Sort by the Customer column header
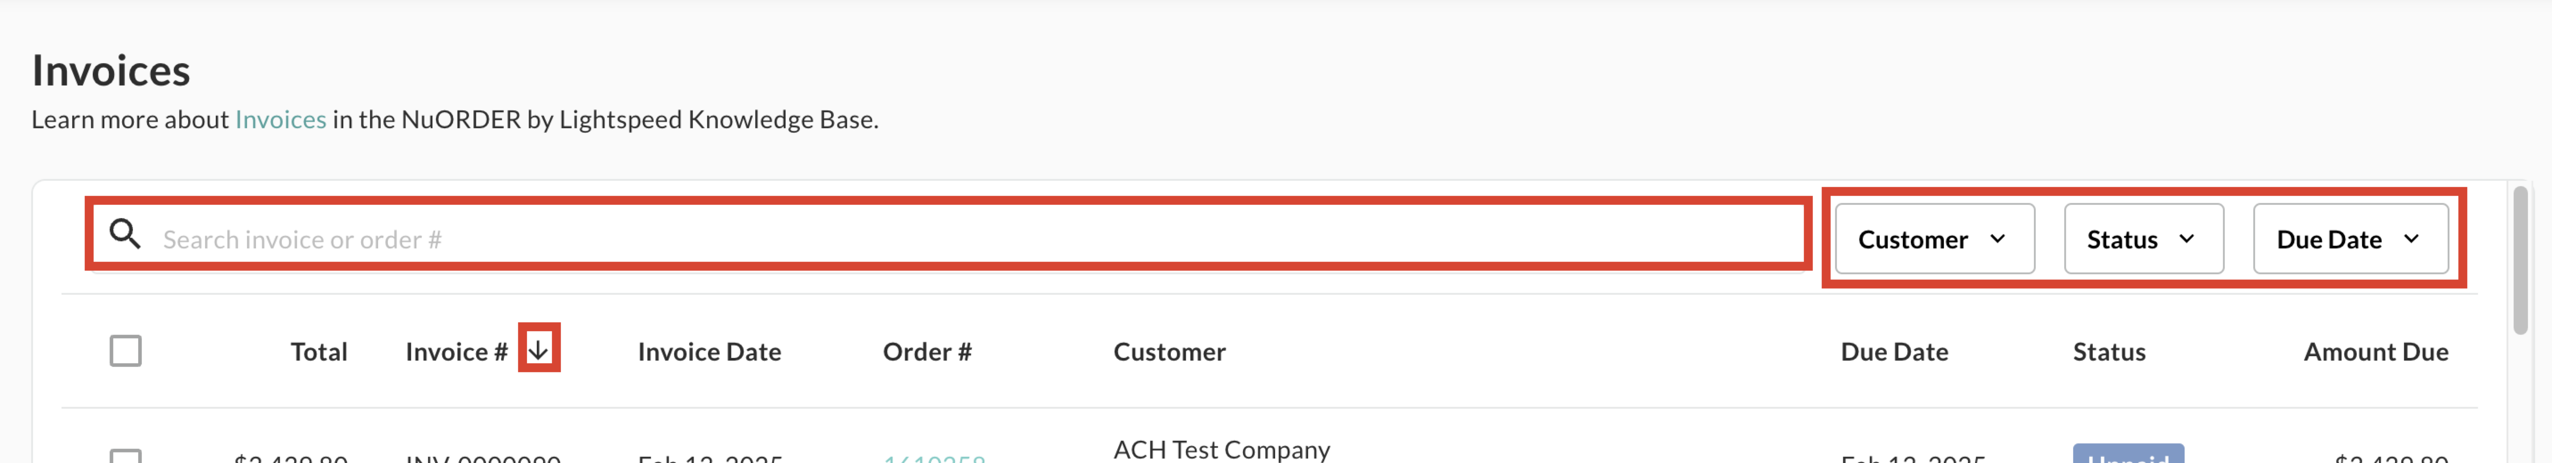Viewport: 2552px width, 463px height. point(1169,352)
